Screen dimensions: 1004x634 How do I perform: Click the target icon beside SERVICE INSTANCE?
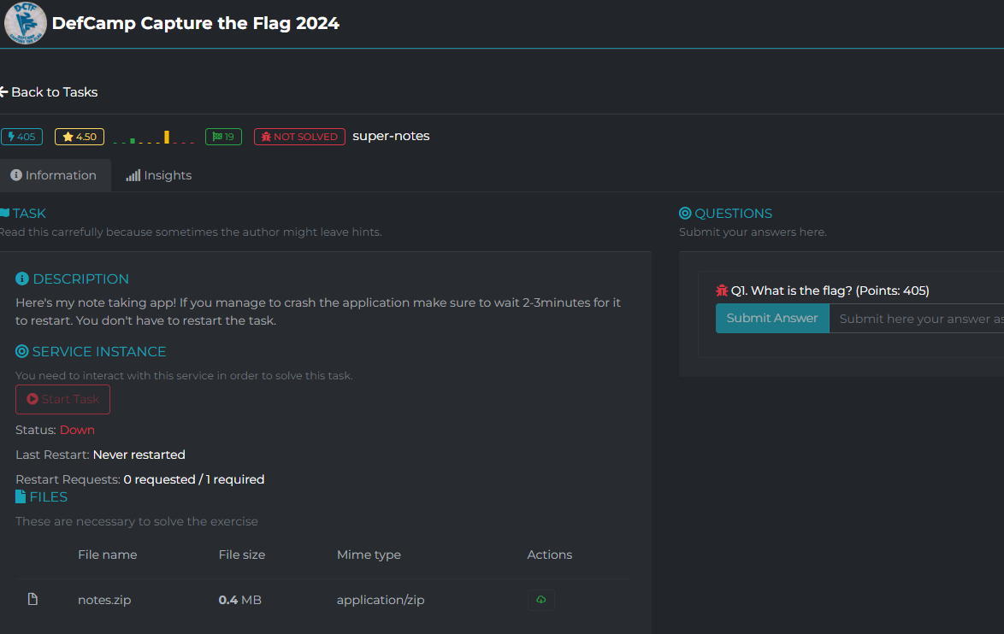pyautogui.click(x=21, y=351)
